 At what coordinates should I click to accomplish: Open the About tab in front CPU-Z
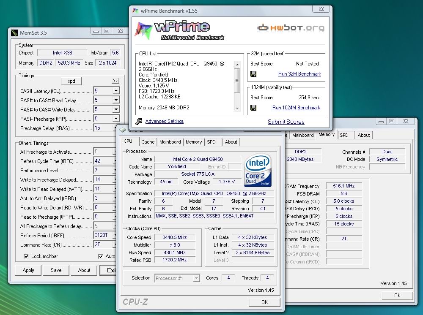click(231, 142)
